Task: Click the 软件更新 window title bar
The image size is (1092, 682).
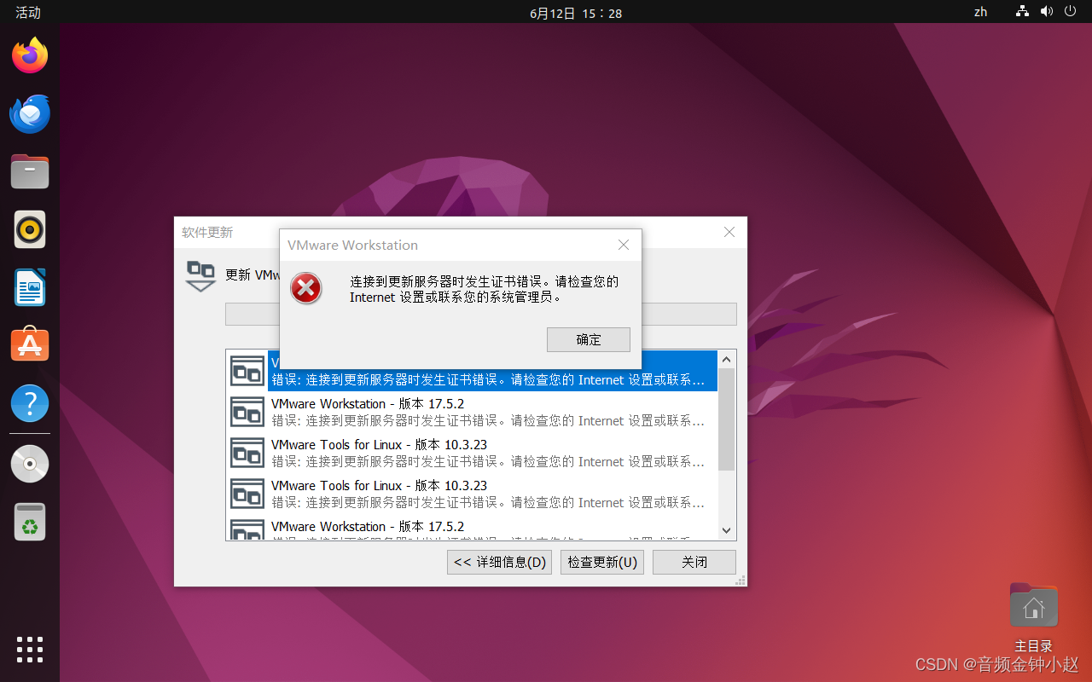Action: (x=461, y=232)
